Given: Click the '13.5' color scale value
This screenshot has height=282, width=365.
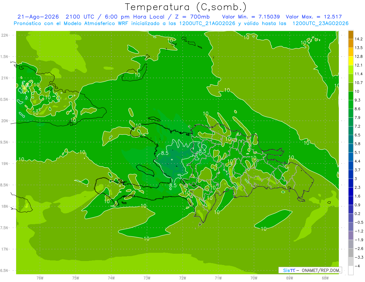Looking at the screenshot, I should (359, 48).
